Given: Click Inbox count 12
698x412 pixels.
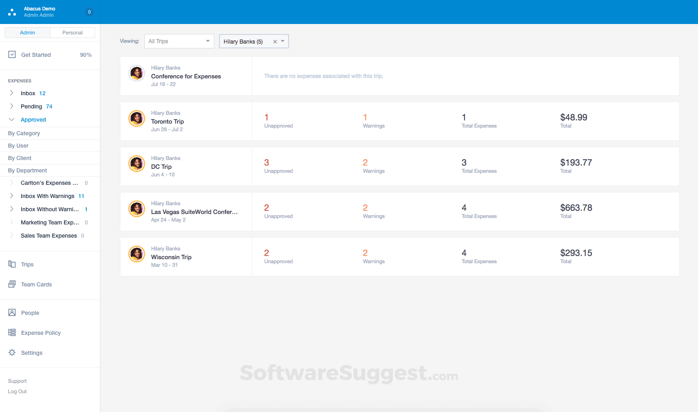Looking at the screenshot, I should pyautogui.click(x=42, y=93).
